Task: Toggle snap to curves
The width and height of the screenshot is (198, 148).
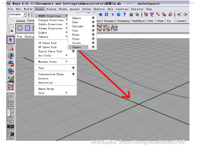Action: [x=152, y=15]
